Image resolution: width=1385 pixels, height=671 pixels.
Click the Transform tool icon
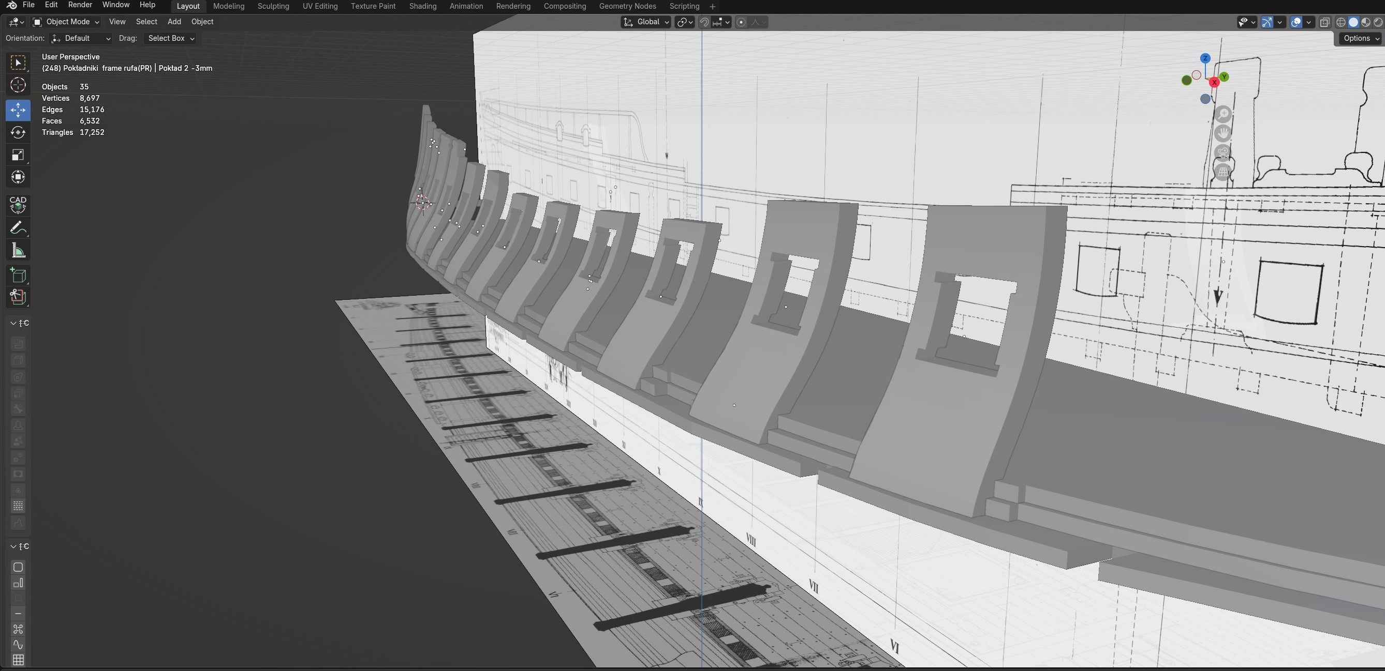18,177
